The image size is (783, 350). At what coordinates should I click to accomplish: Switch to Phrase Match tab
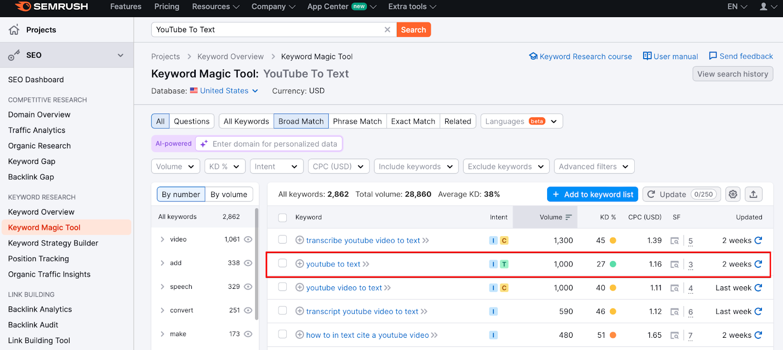tap(357, 121)
